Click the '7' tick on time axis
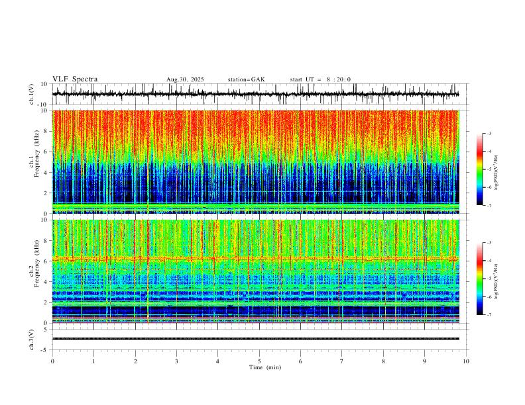Image resolution: width=525 pixels, height=405 pixels. tap(342, 361)
